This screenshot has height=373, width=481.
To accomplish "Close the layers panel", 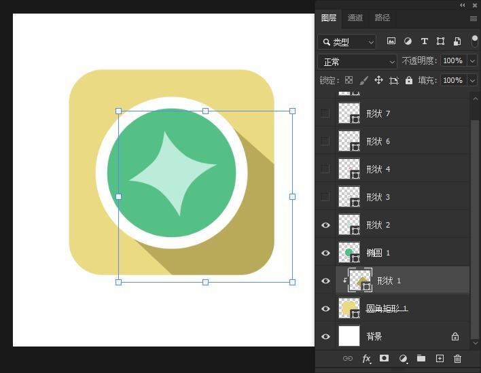I will [x=475, y=5].
